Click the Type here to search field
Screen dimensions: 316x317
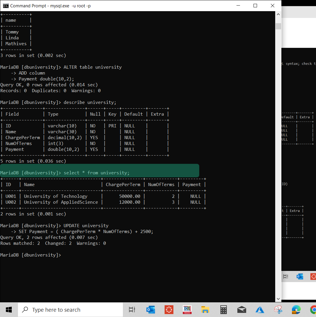click(x=70, y=309)
